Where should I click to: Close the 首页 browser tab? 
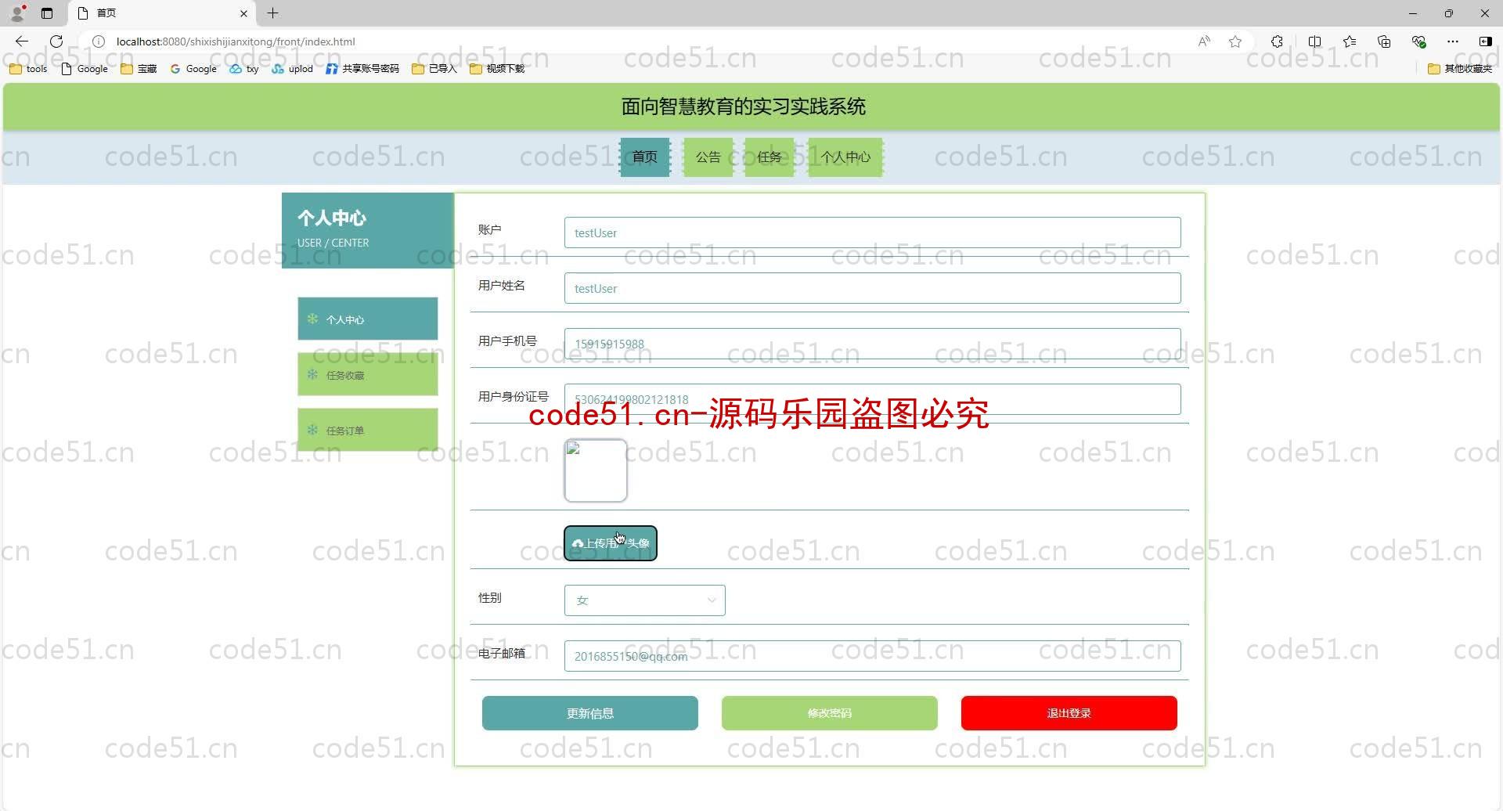243,13
